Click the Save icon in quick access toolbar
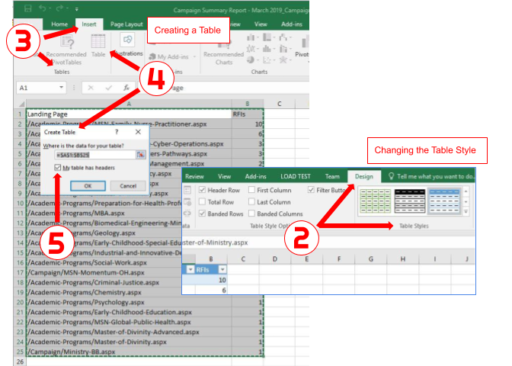This screenshot has width=512, height=366. [27, 8]
